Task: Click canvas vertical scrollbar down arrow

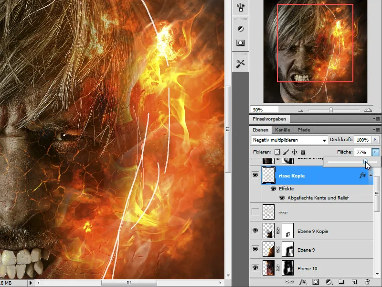Action: [x=228, y=276]
